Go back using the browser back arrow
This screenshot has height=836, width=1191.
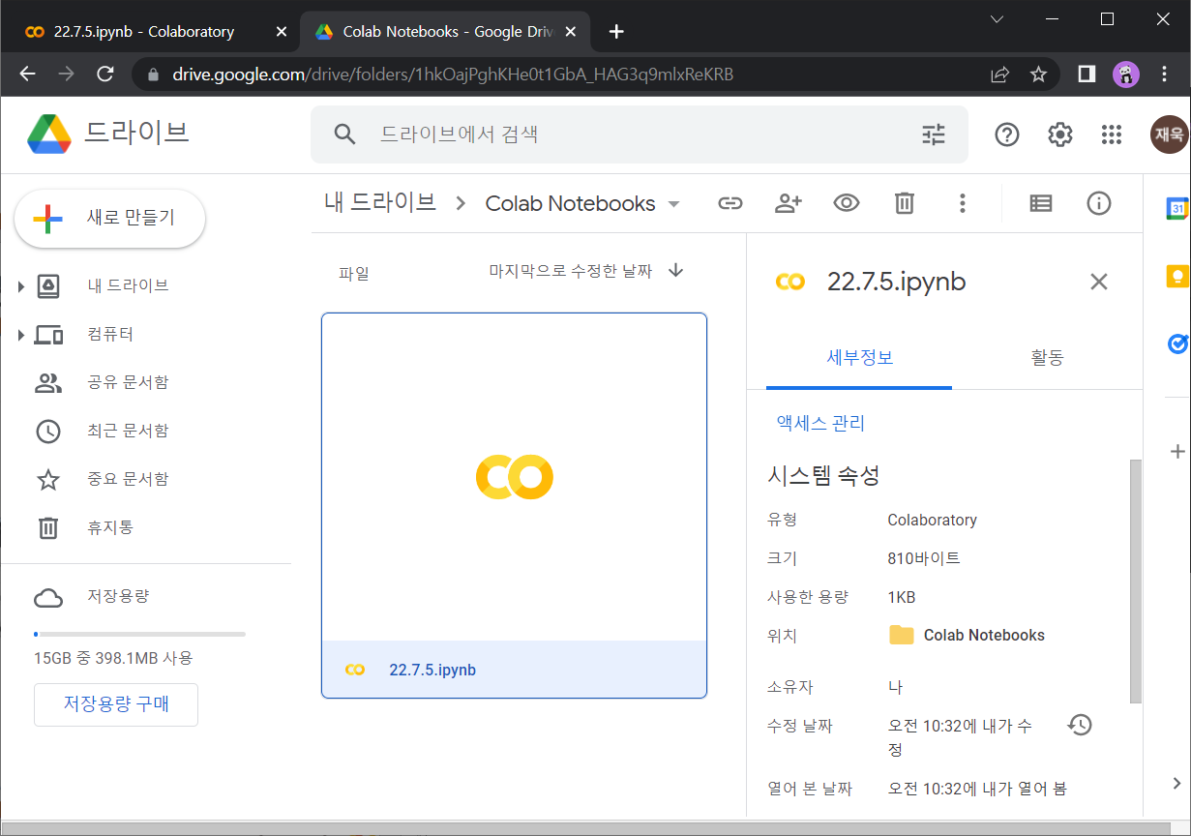click(28, 75)
